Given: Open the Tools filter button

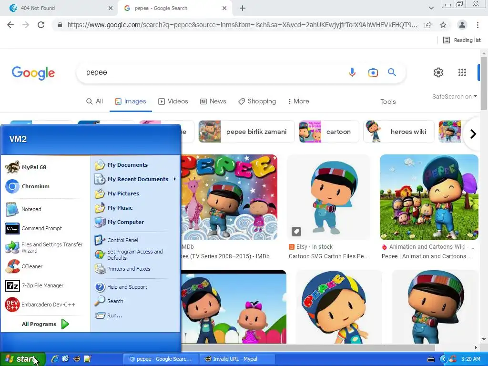Looking at the screenshot, I should click(x=388, y=102).
